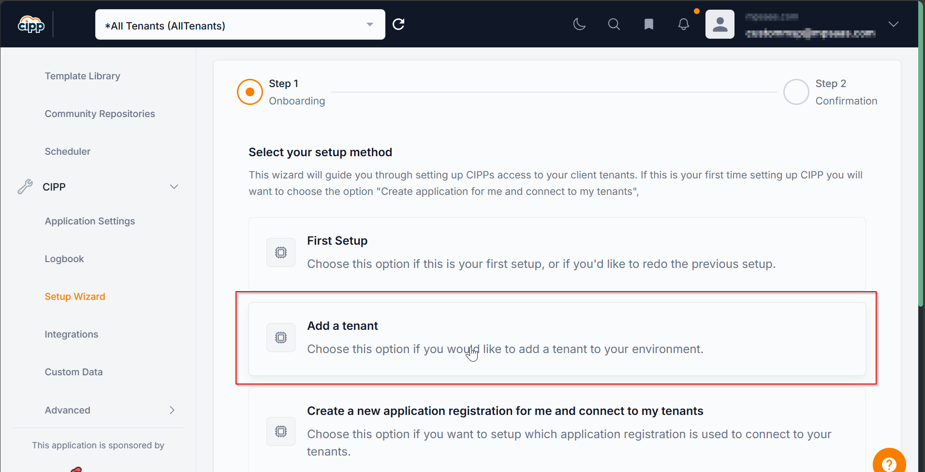Open the All Tenants selector dropdown
This screenshot has width=925, height=472.
coord(240,25)
